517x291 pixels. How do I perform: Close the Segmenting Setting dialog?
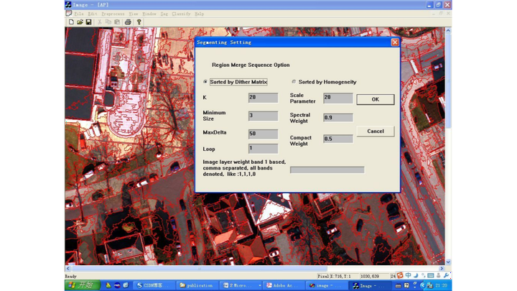coord(394,42)
